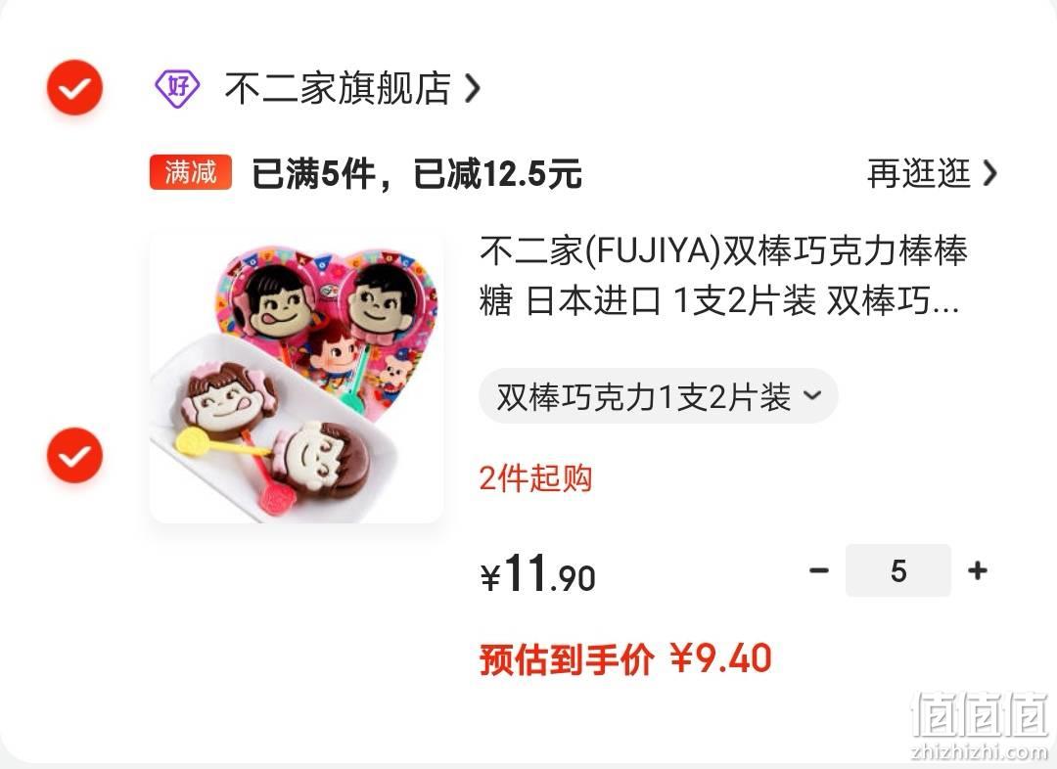Tap the 预估到手价 ¥9.40 estimate
1057x769 pixels.
[625, 659]
